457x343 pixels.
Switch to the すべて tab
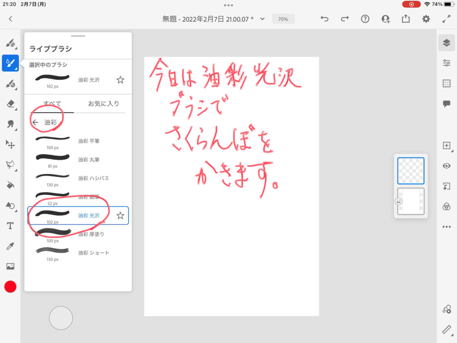(52, 104)
